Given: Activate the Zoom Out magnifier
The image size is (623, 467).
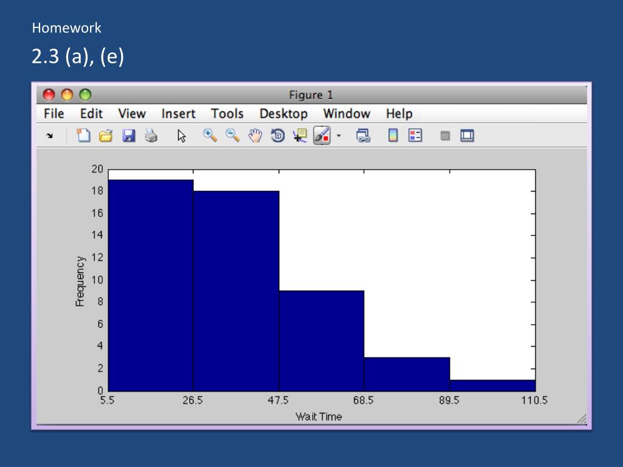Looking at the screenshot, I should pos(232,136).
